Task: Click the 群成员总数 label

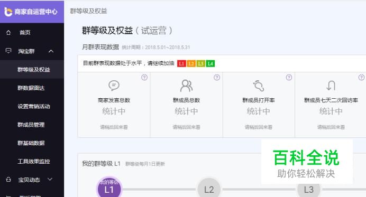Action: (x=186, y=100)
